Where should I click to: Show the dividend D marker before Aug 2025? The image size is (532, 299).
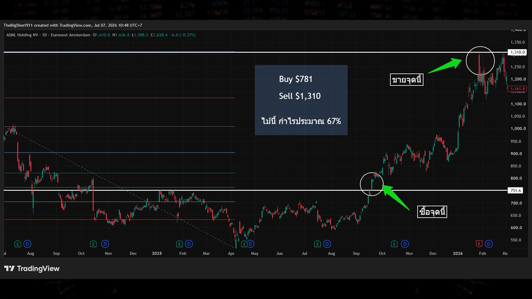[x=327, y=244]
